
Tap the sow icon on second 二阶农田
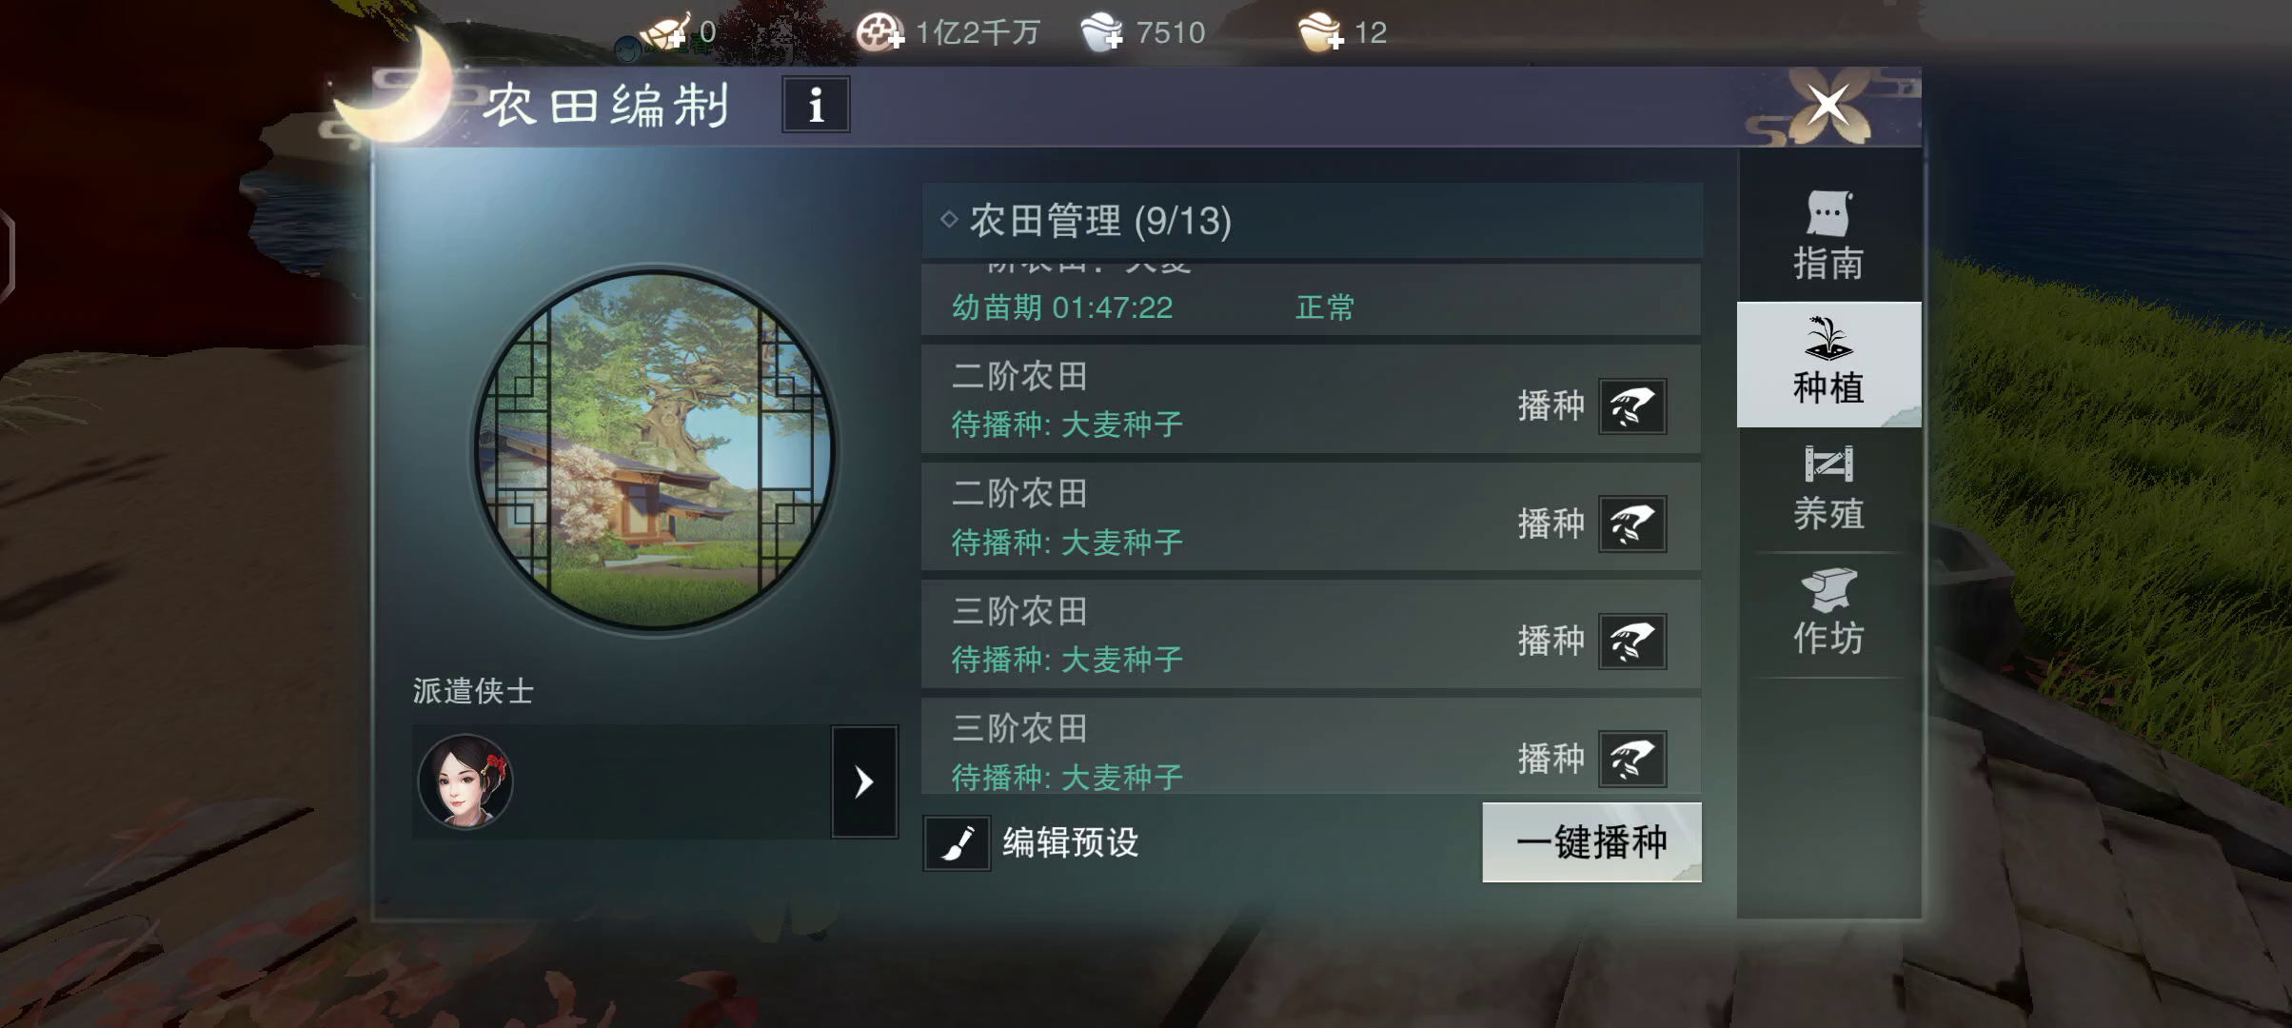[1632, 524]
